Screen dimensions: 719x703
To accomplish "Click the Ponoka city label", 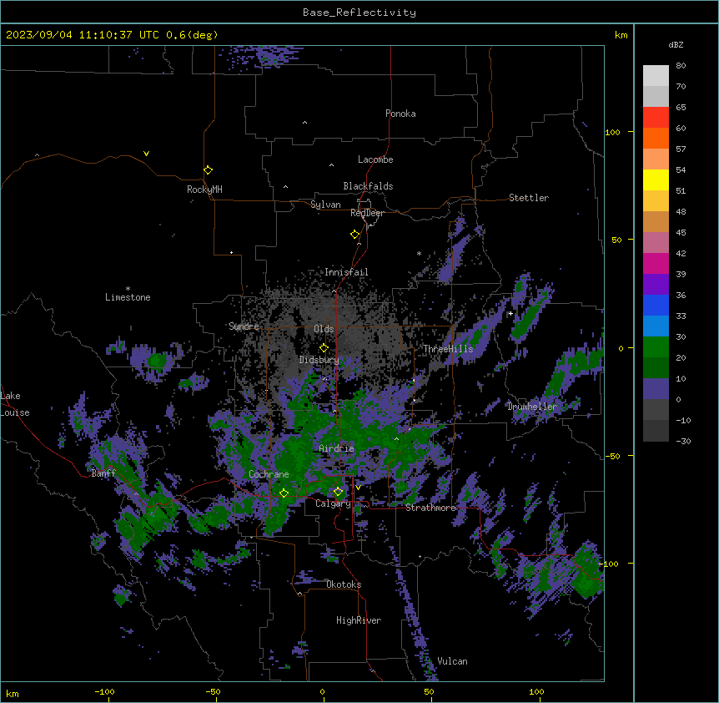I will tap(400, 114).
